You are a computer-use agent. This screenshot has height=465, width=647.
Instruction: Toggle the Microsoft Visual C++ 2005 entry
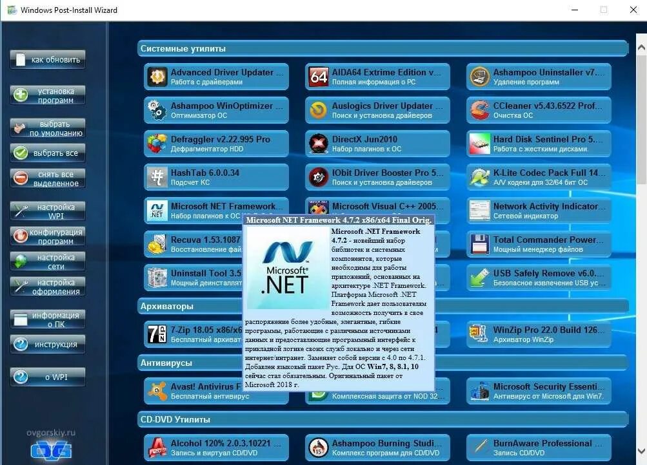click(x=377, y=206)
